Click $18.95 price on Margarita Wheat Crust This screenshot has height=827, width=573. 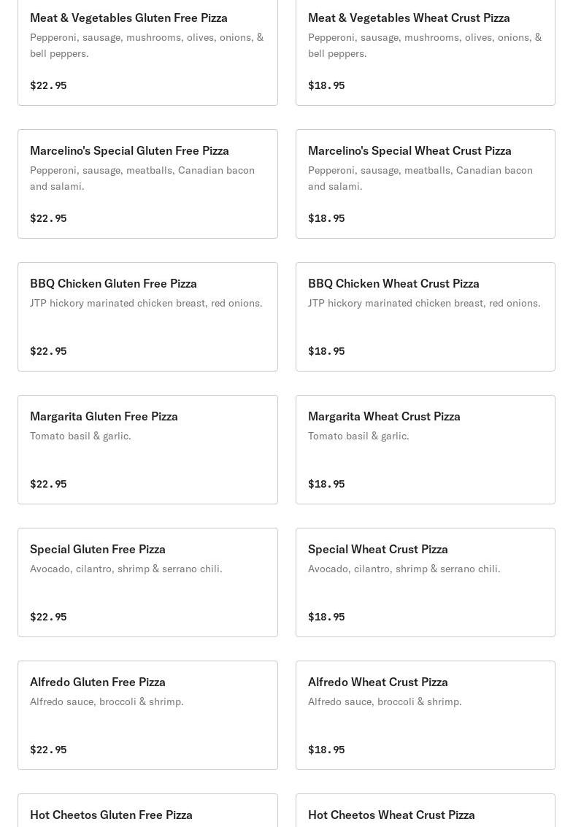pyautogui.click(x=326, y=484)
